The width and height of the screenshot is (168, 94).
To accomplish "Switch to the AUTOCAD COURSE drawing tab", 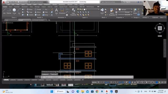I will pyautogui.click(x=38, y=20).
